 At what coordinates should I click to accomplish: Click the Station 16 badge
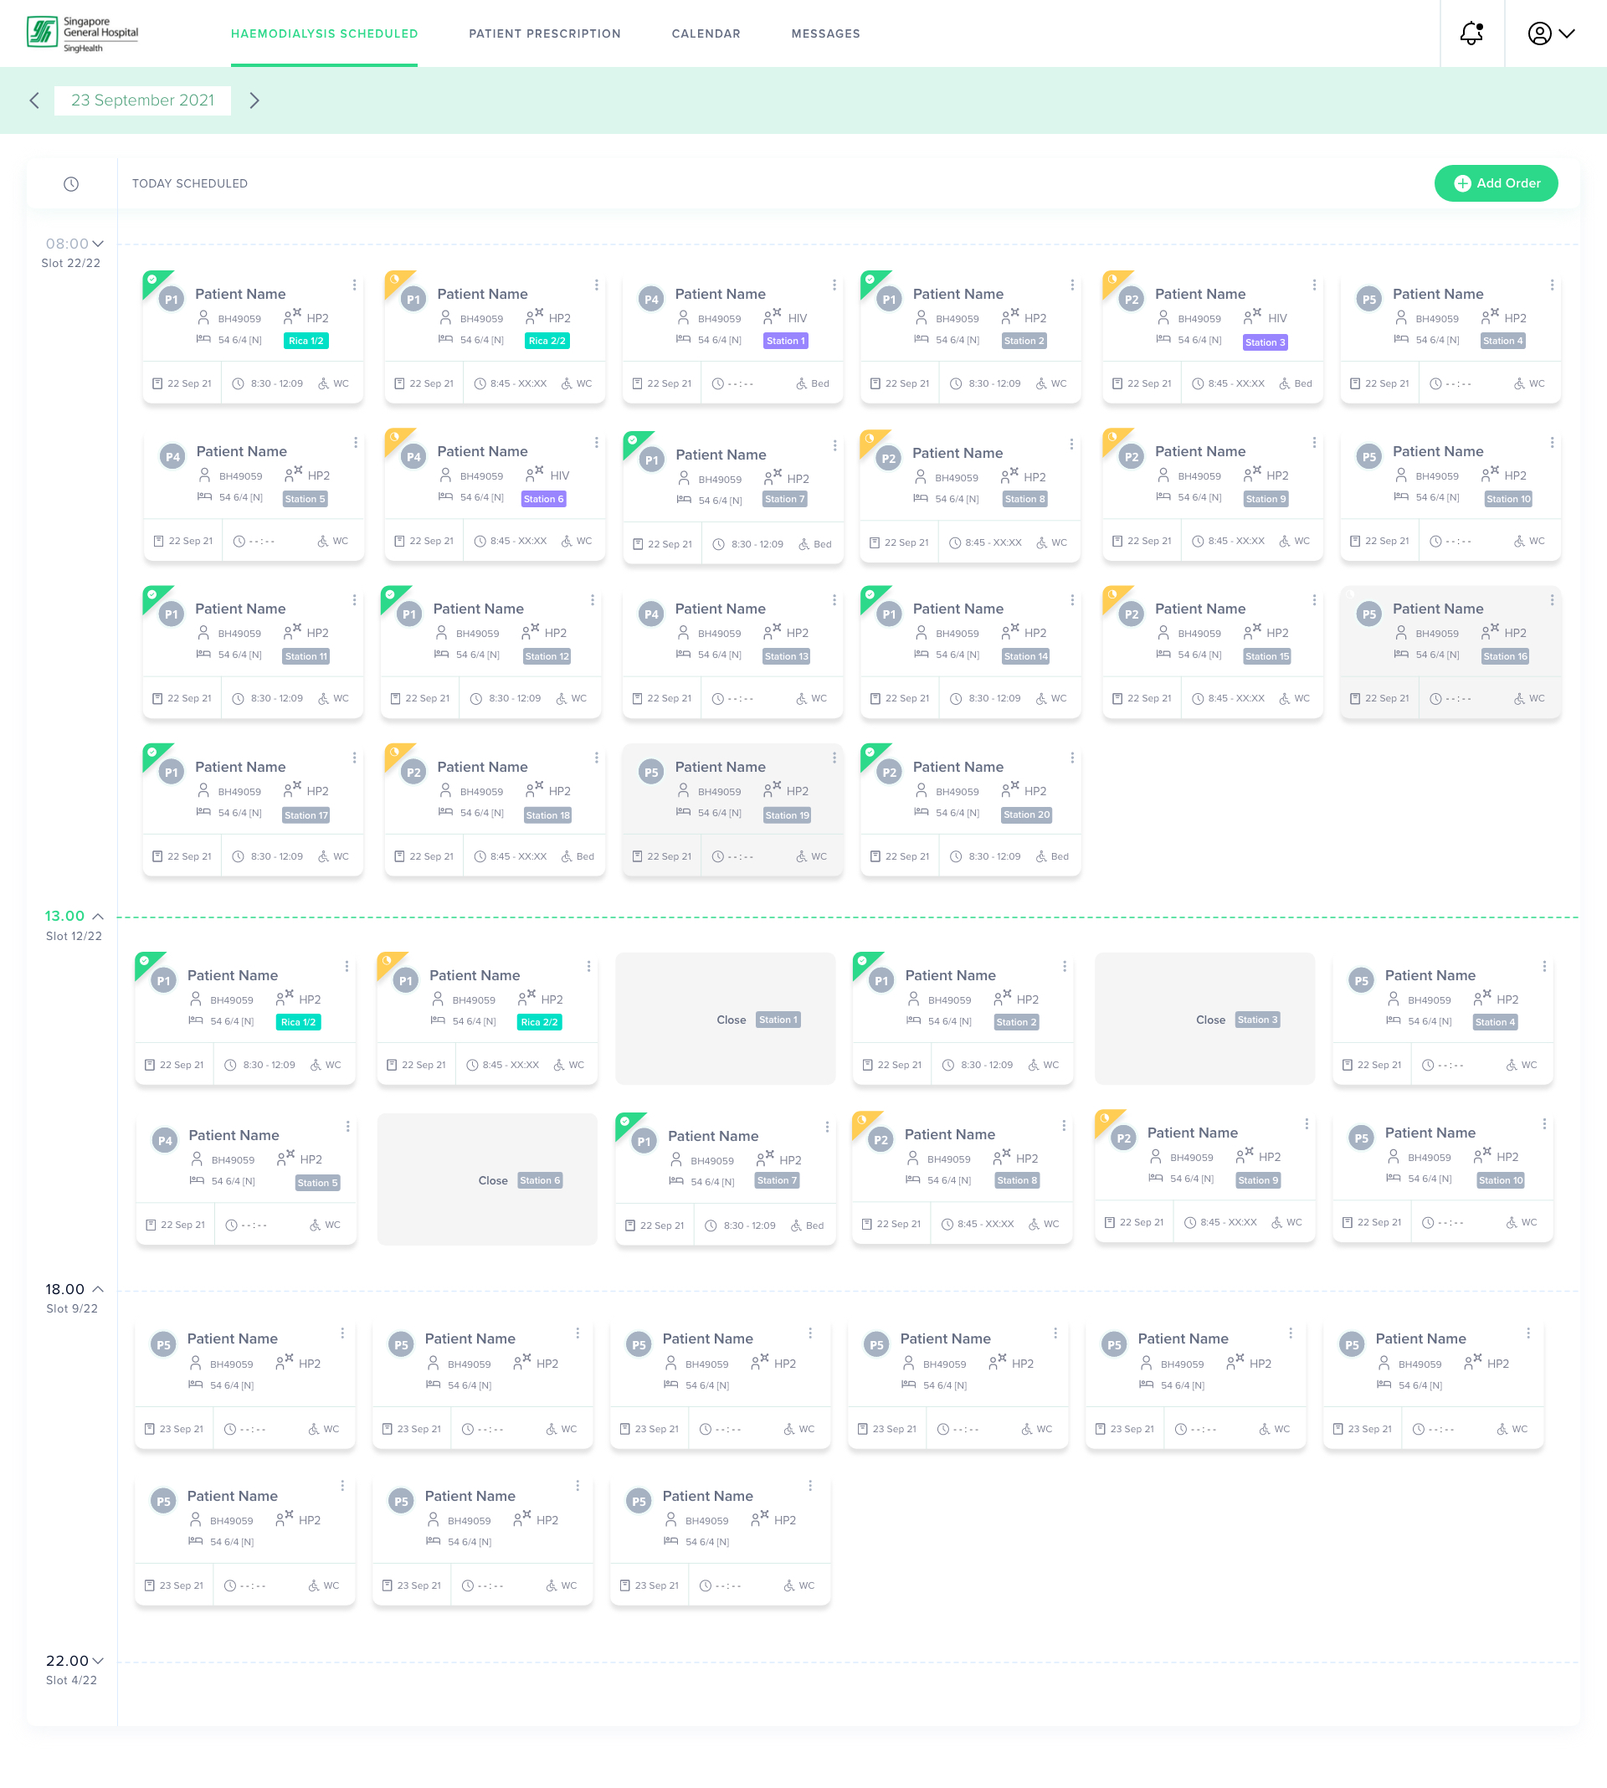[1506, 657]
